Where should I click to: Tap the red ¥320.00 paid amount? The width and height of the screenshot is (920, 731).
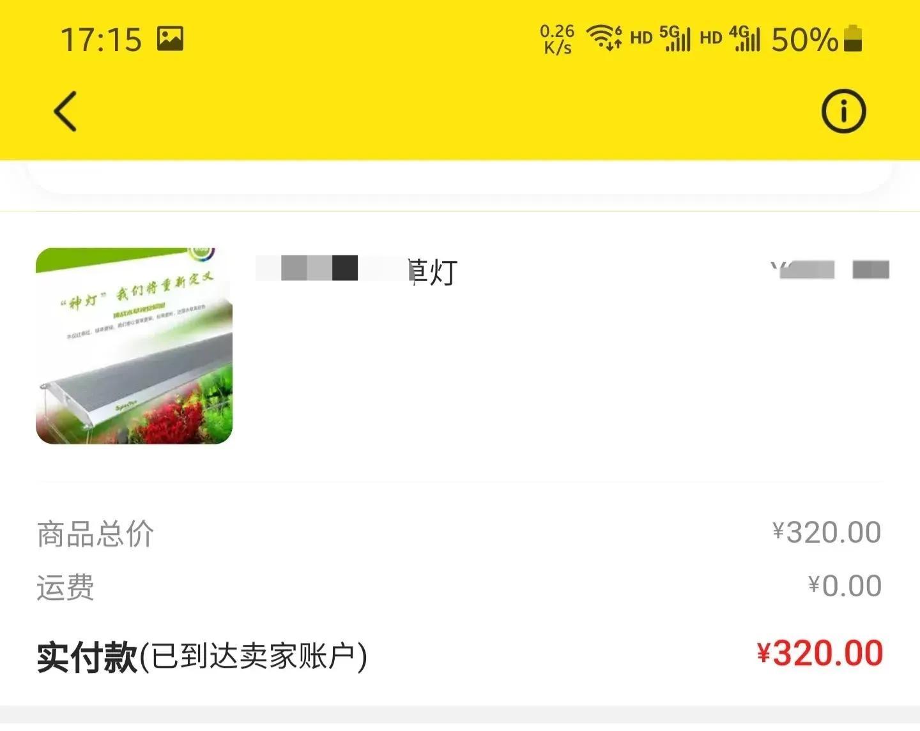click(x=820, y=654)
